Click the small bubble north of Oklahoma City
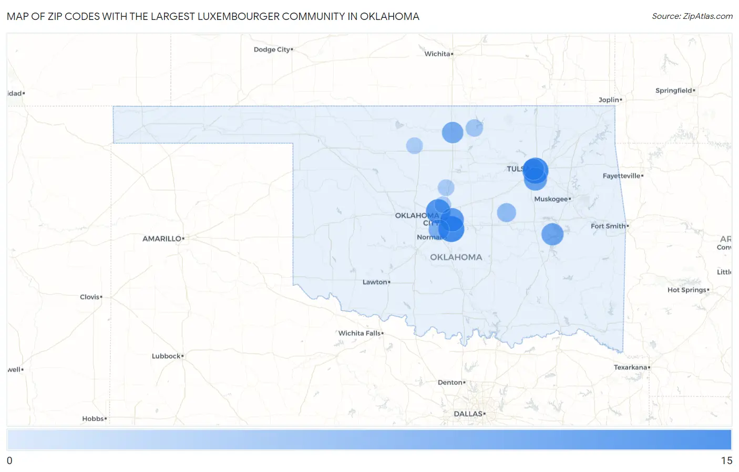The image size is (739, 472). [x=446, y=187]
